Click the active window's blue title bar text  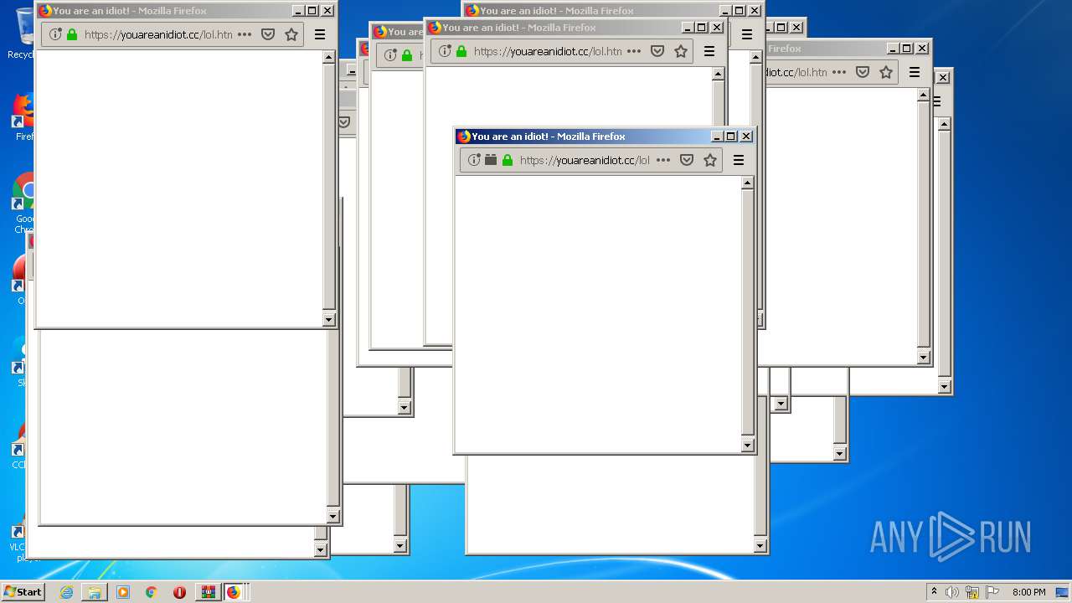pos(549,137)
